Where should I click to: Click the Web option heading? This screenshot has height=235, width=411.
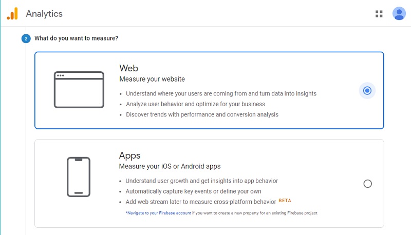click(128, 68)
